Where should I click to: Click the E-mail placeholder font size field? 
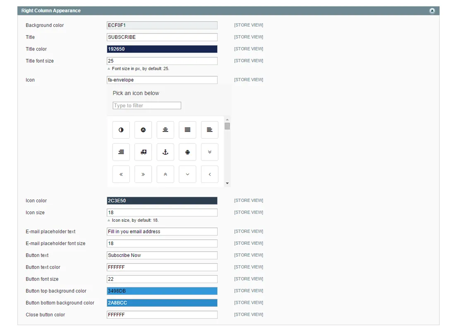point(162,243)
